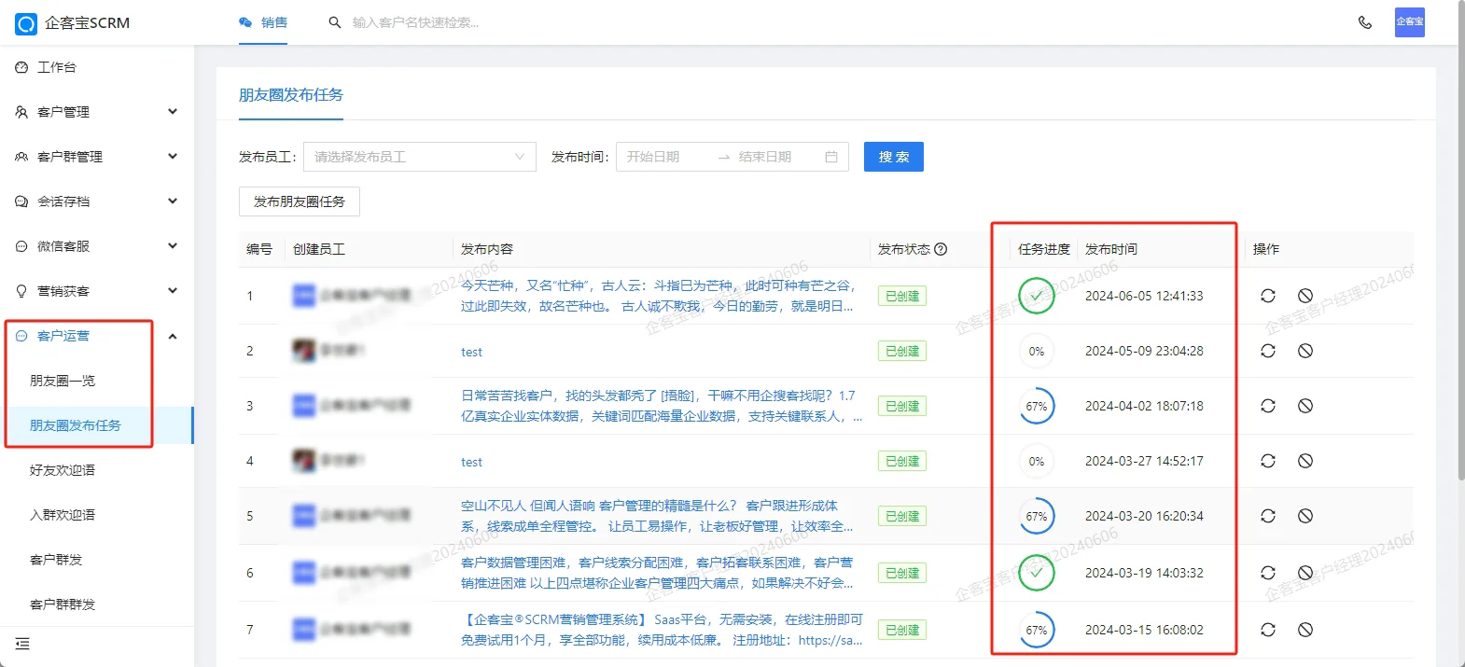Click the 发布朋友圈任务 button
This screenshot has width=1465, height=667.
300,201
